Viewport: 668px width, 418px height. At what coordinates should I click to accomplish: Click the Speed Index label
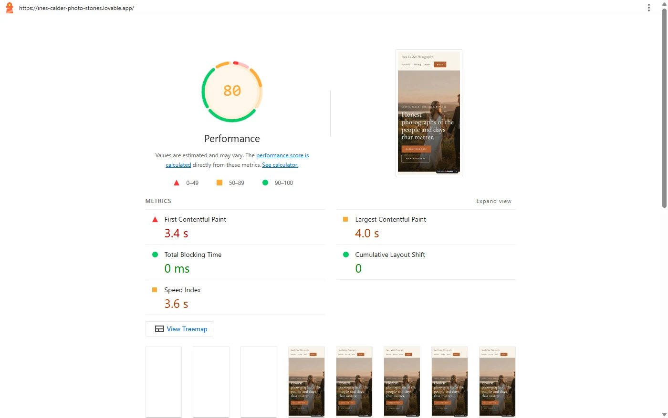pyautogui.click(x=182, y=290)
